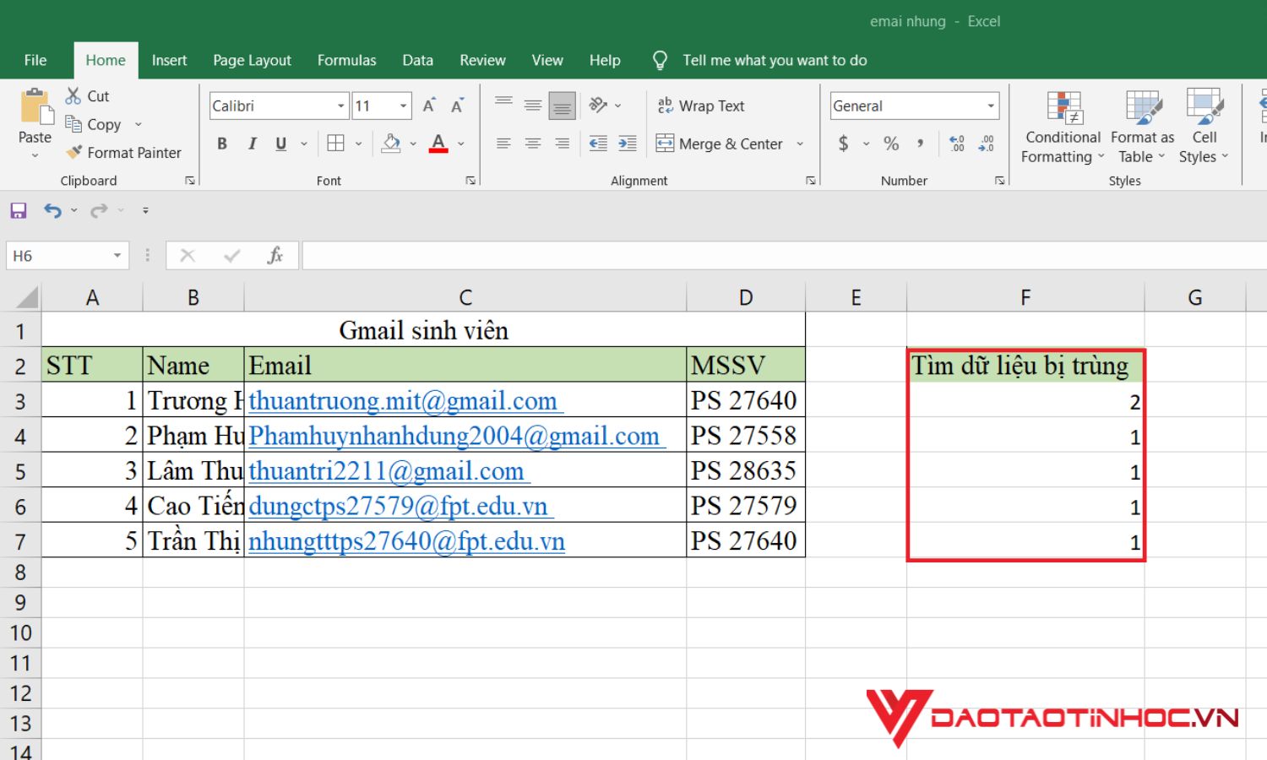Click the red Font Color A
Viewport: 1267px width, 760px height.
point(438,144)
